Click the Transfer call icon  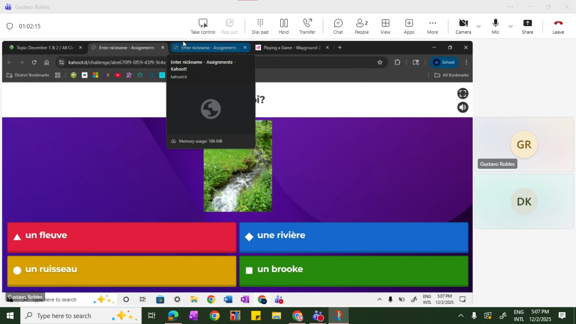point(307,26)
